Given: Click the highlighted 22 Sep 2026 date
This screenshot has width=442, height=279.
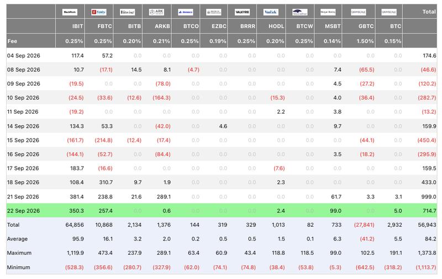Looking at the screenshot, I should pos(23,211).
